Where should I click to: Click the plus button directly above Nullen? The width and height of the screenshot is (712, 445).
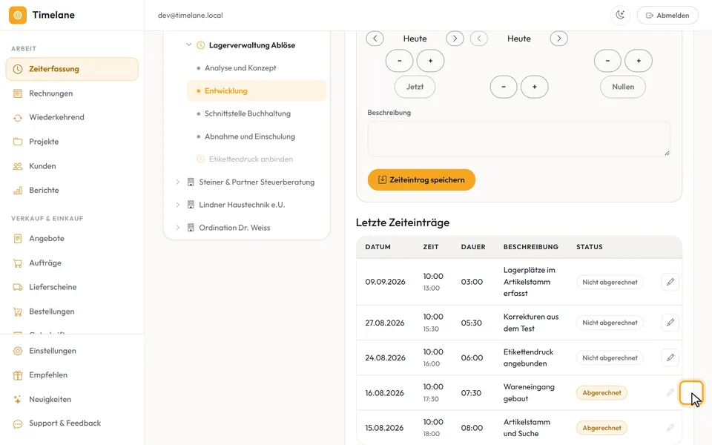coord(639,61)
